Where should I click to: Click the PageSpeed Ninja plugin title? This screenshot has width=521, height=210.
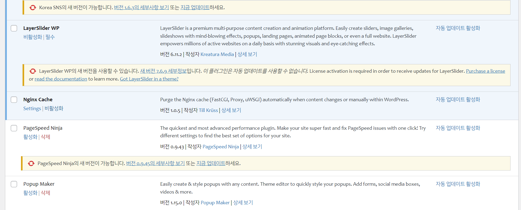(43, 128)
